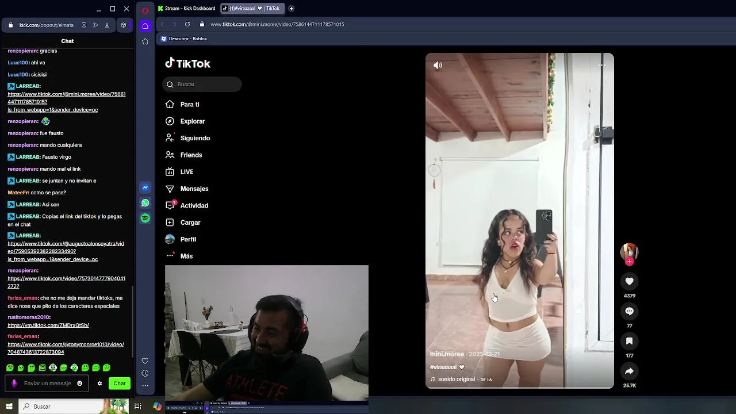Select the TikTok #viraaaaal browser tab
736x414 pixels.
252,9
